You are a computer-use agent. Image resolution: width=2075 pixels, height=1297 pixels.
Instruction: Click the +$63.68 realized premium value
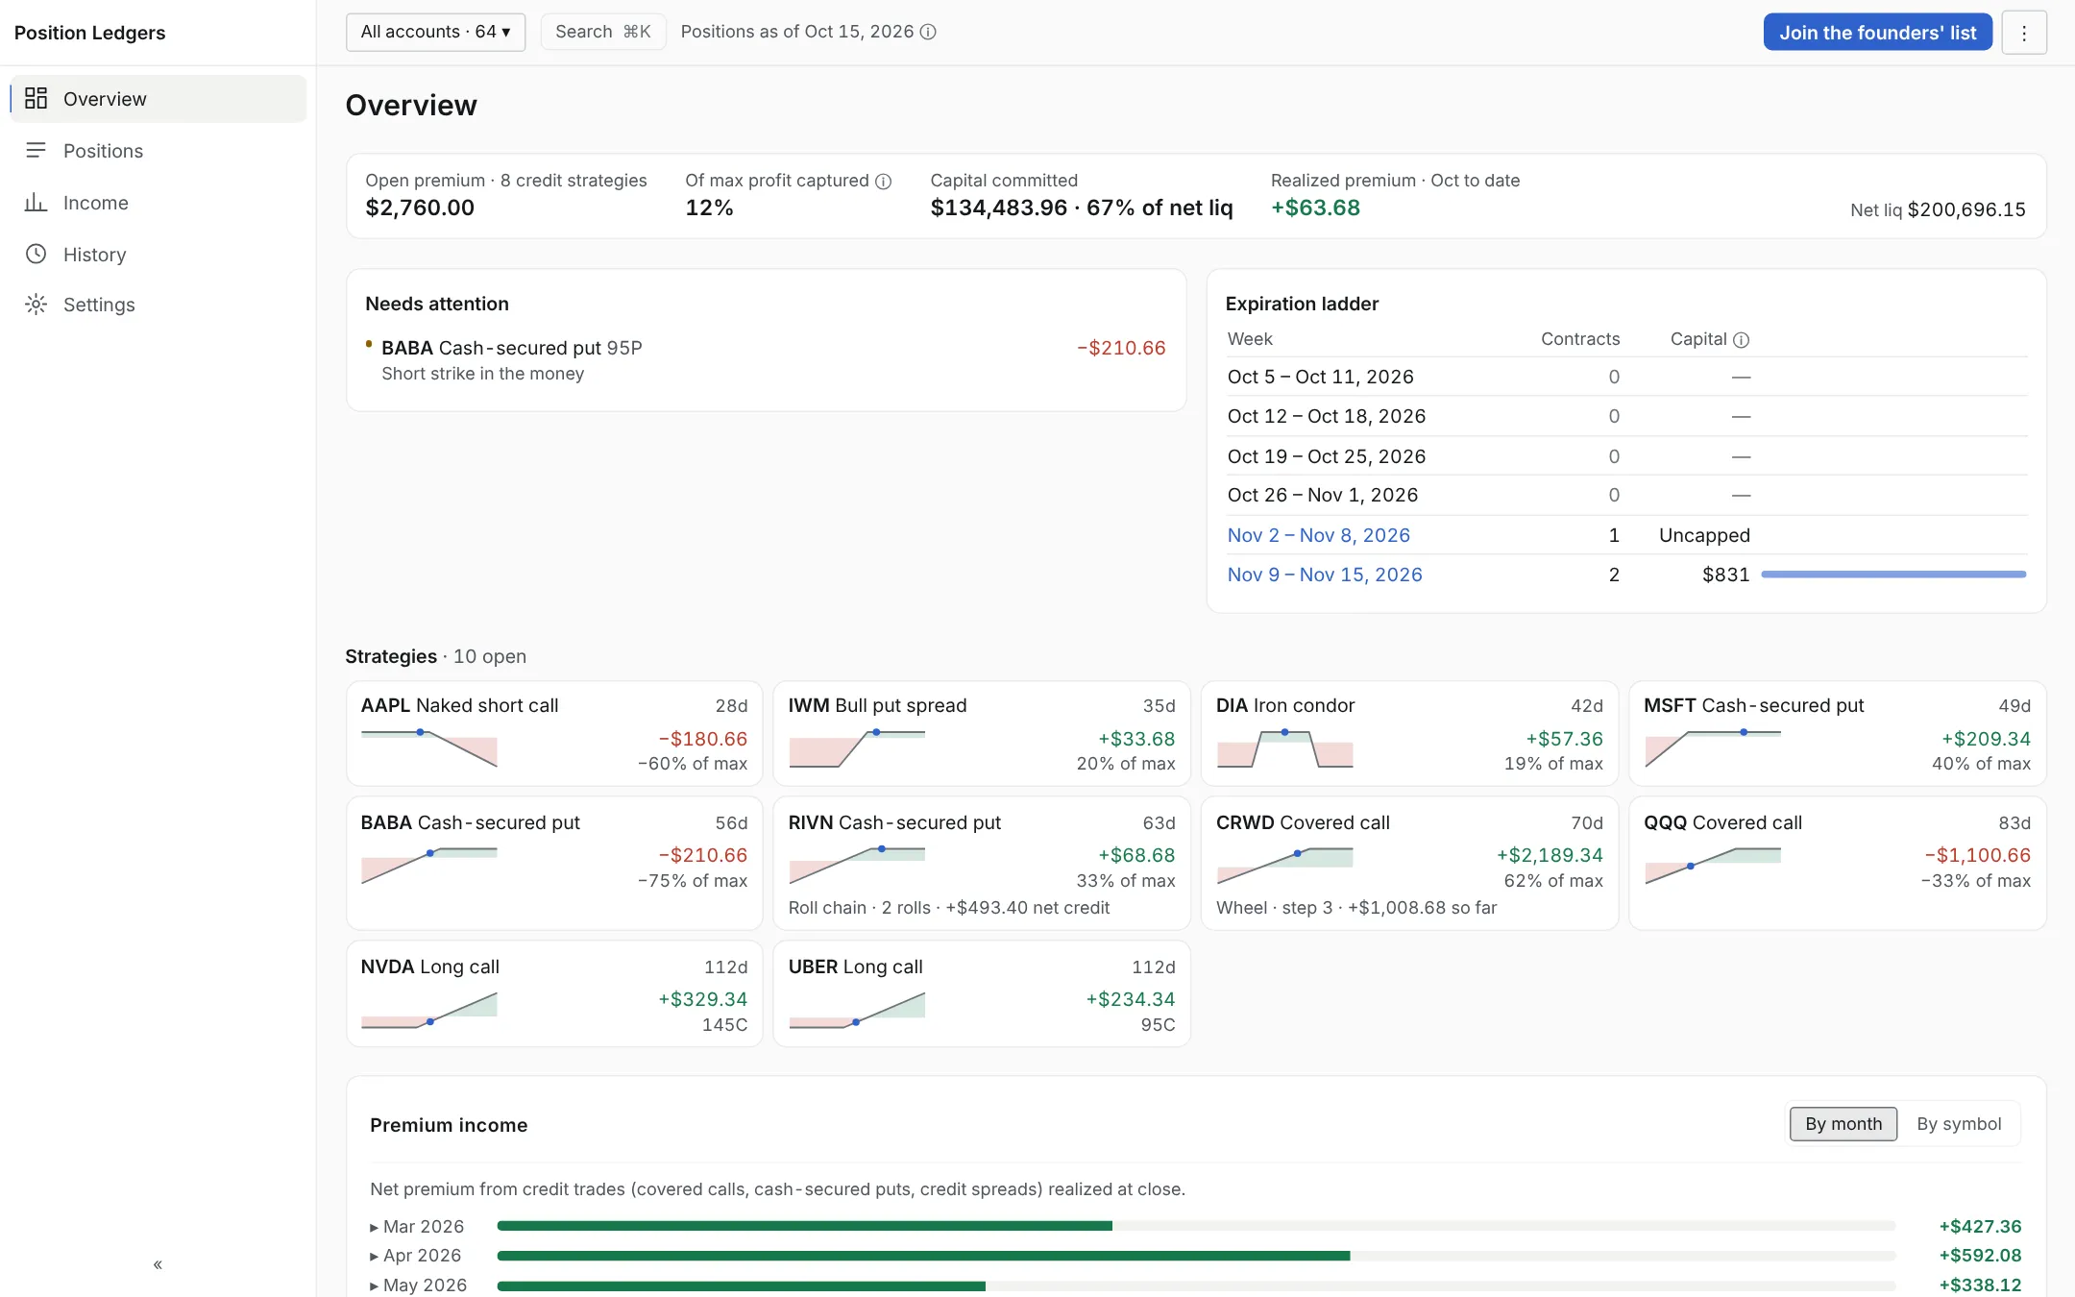coord(1315,208)
